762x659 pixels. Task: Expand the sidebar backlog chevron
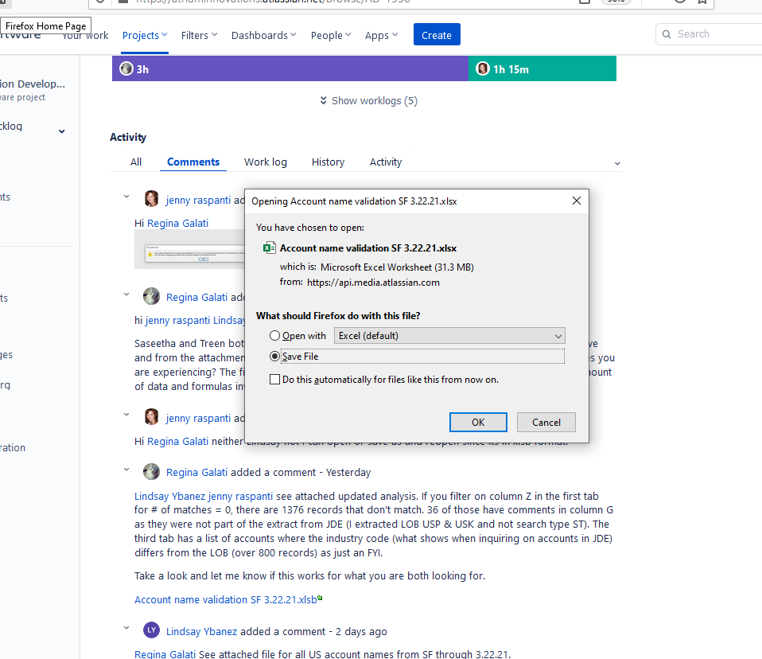(62, 131)
